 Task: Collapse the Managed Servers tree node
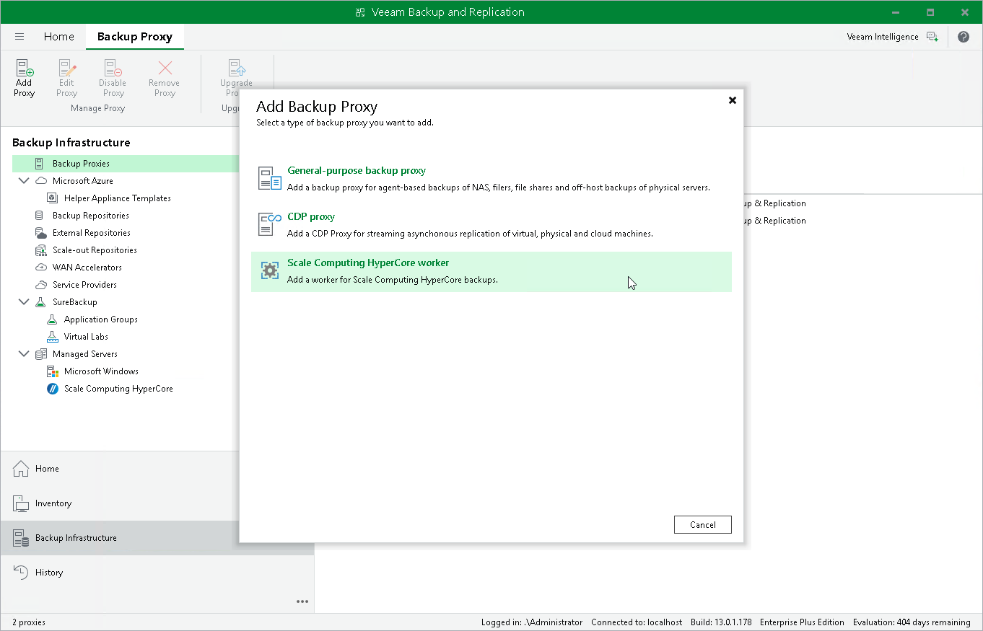[24, 354]
